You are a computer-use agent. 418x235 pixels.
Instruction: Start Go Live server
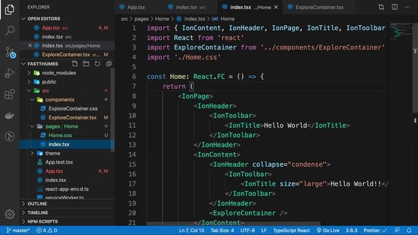[328, 230]
